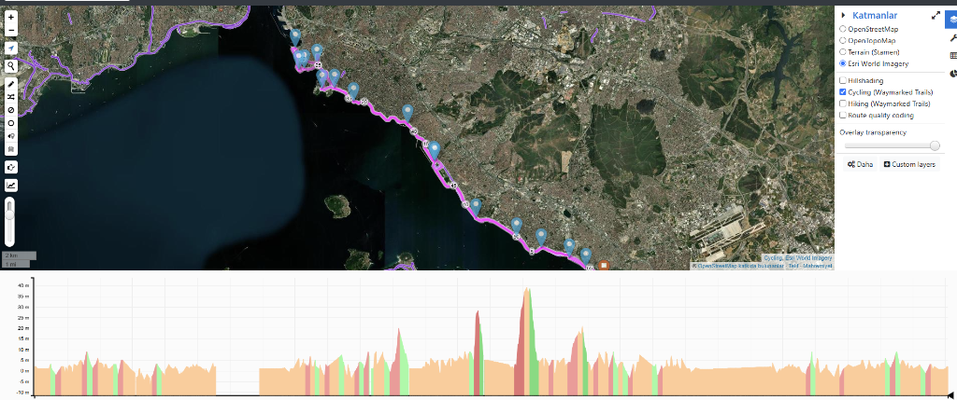The height and width of the screenshot is (400, 957).
Task: Select the draw route pencil tool
Action: coord(11,84)
